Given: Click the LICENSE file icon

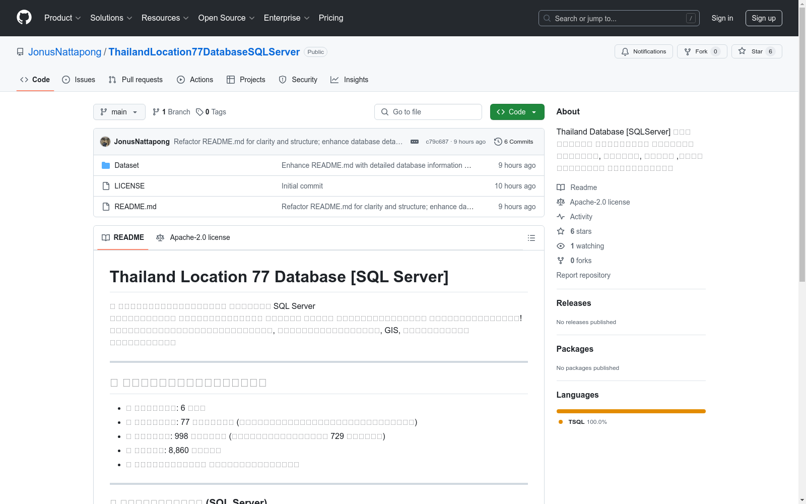Looking at the screenshot, I should pyautogui.click(x=106, y=186).
